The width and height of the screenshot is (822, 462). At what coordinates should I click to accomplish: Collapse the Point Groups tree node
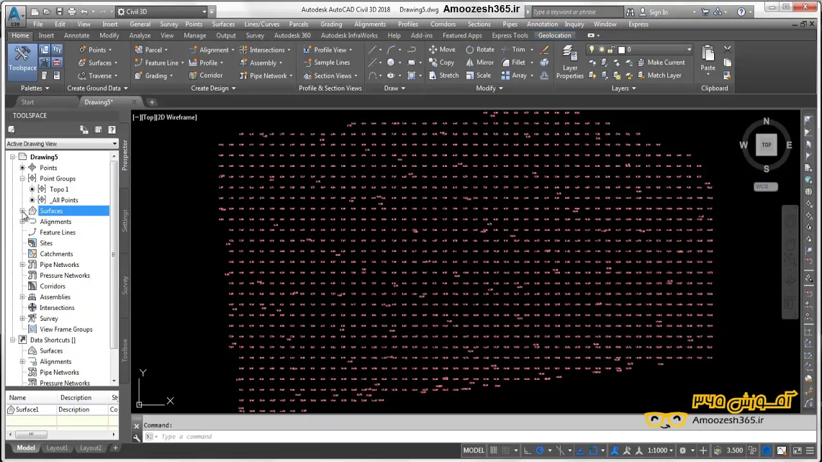[x=22, y=178]
